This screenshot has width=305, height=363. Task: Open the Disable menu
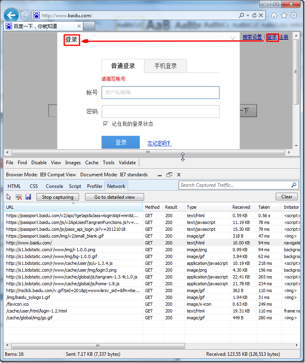[39, 163]
